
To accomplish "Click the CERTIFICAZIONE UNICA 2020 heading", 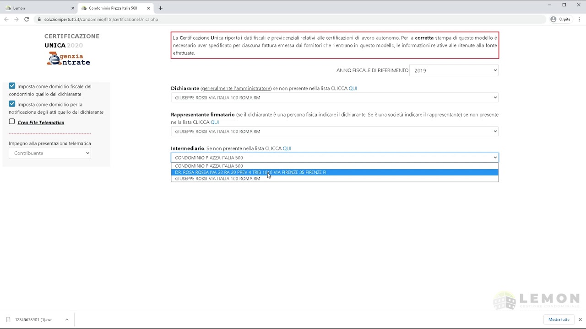I will click(x=72, y=41).
